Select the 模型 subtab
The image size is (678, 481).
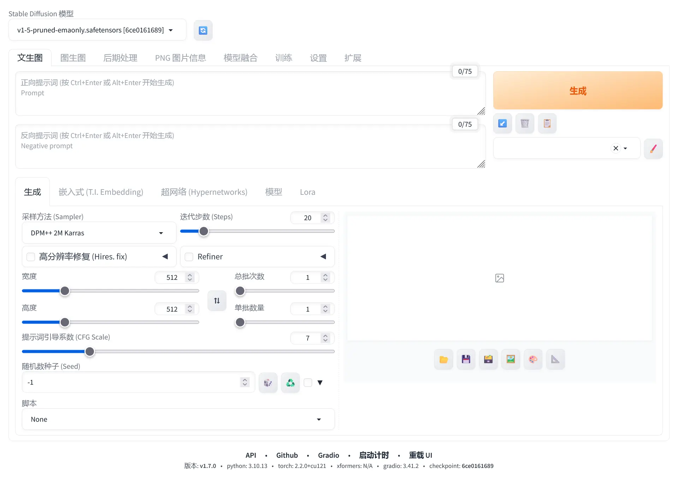coord(274,192)
